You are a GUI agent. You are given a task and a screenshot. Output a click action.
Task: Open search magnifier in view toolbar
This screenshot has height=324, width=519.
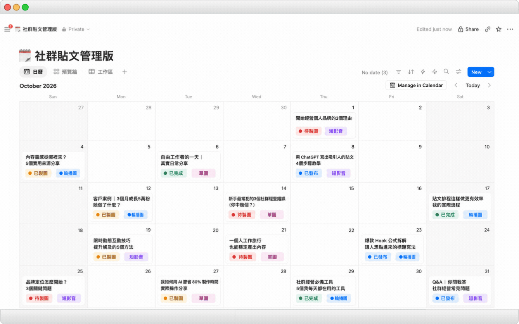446,72
